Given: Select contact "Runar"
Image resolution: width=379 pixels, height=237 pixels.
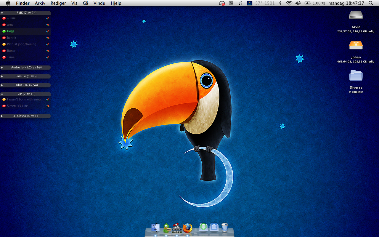Looking at the screenshot, I should tap(25, 51).
